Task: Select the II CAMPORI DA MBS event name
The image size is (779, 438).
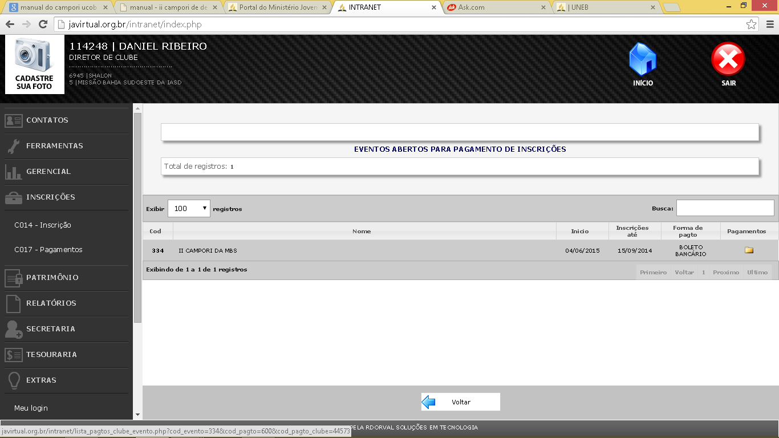Action: click(x=208, y=250)
